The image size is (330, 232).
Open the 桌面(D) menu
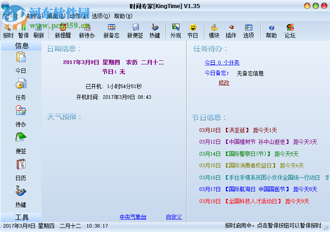pos(56,16)
